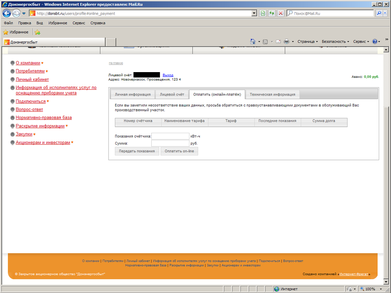
Task: Go back with the Back arrow button
Action: point(7,13)
